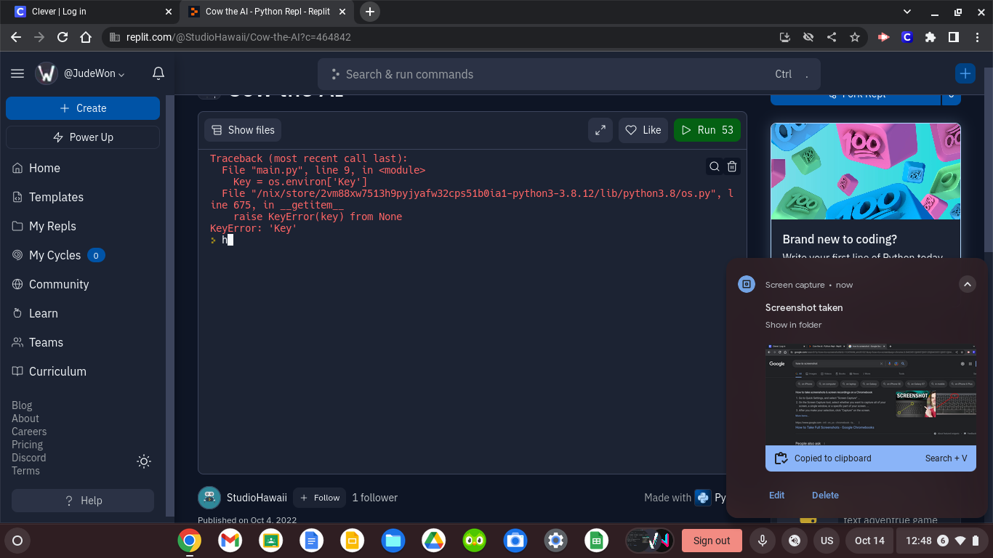Open StudioHawaii profile avatar
The width and height of the screenshot is (993, 558).
[x=209, y=498]
